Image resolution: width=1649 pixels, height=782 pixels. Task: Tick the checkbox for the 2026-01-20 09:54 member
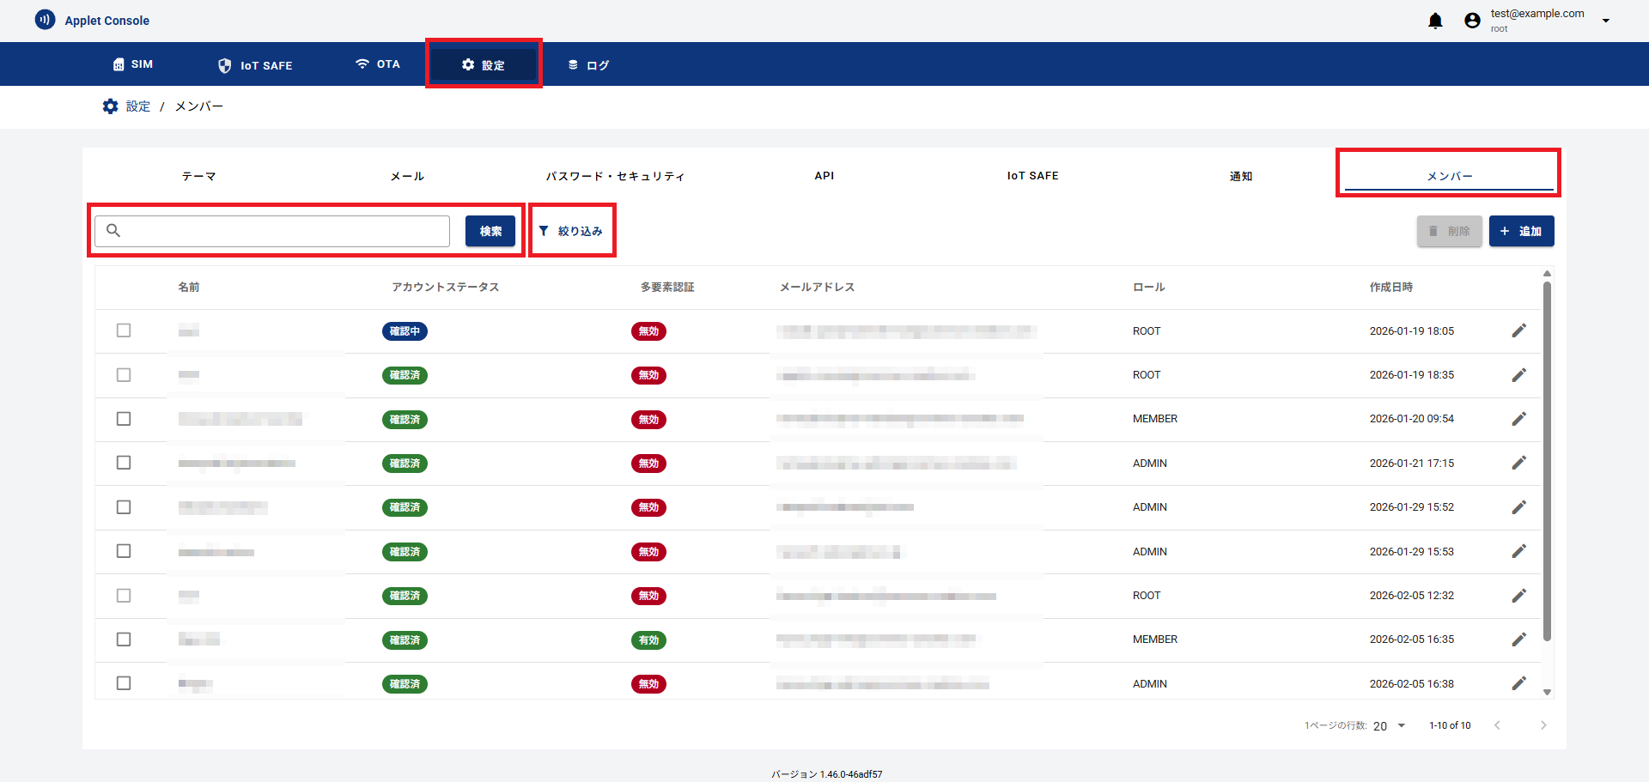(124, 419)
